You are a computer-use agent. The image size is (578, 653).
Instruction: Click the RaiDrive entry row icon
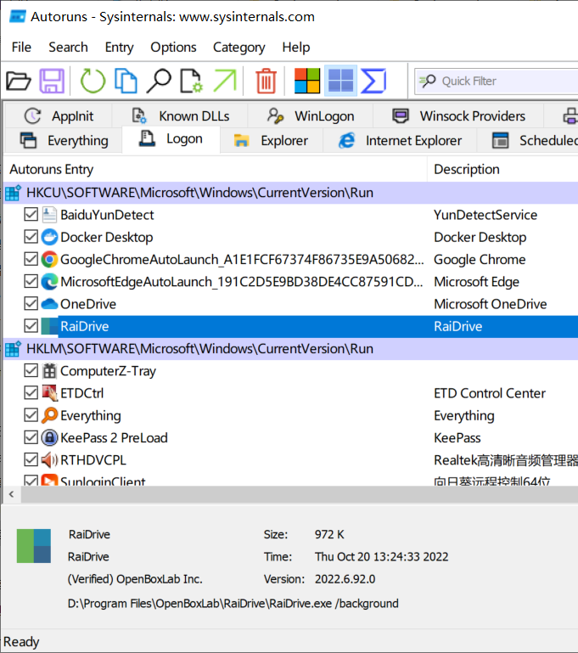(x=49, y=326)
